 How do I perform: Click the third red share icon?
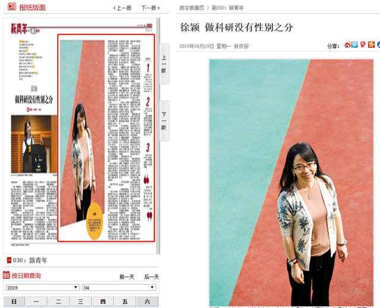pyautogui.click(x=363, y=45)
